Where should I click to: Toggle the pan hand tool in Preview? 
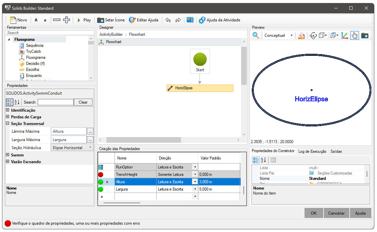(354, 36)
